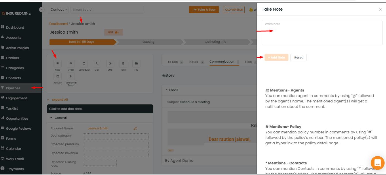
Task: Click the OLD VERSION button
Action: click(x=234, y=9)
